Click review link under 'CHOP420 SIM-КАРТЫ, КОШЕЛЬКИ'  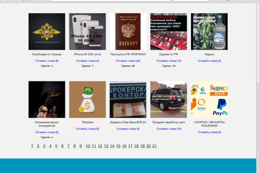click(x=209, y=132)
